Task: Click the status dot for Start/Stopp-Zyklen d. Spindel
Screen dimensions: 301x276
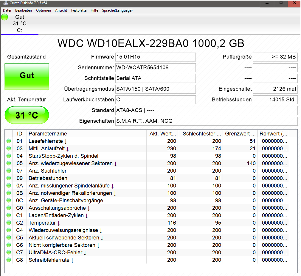Action: click(9, 156)
